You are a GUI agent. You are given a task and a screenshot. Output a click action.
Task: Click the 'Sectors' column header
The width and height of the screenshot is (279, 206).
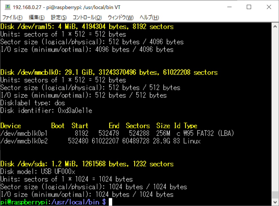pos(138,126)
